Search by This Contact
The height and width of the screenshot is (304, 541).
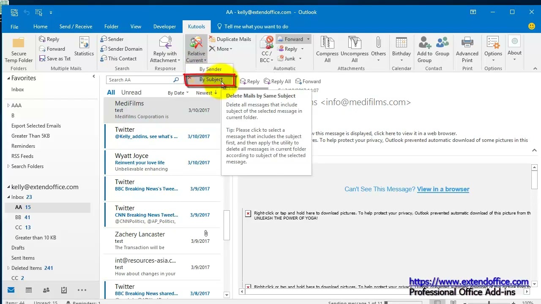tap(118, 59)
